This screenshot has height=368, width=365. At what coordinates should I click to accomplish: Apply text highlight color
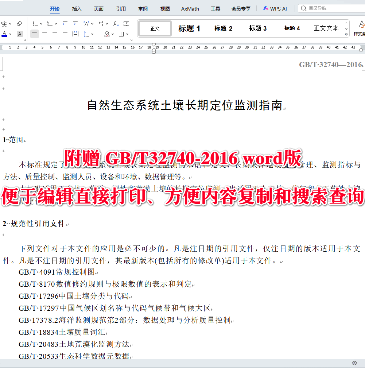[19, 34]
